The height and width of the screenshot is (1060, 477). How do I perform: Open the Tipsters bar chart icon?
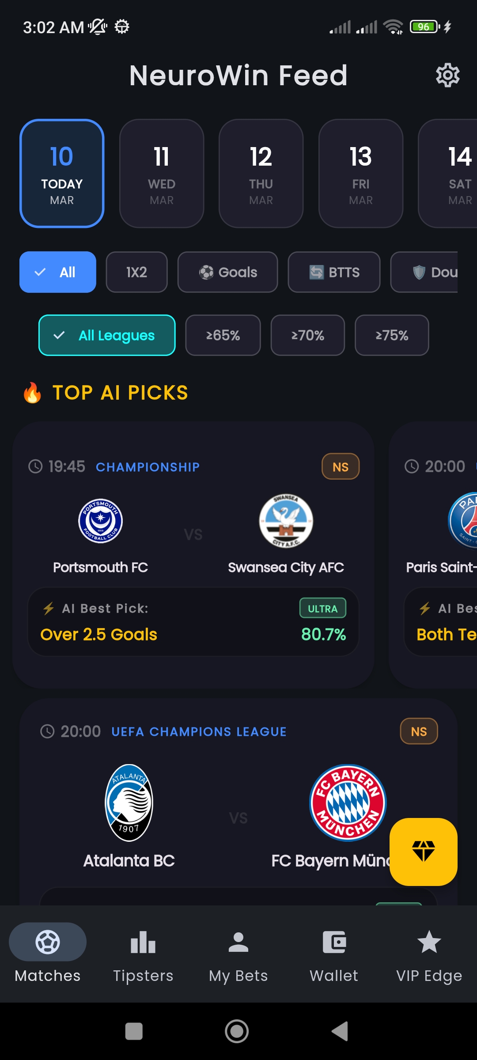[142, 942]
